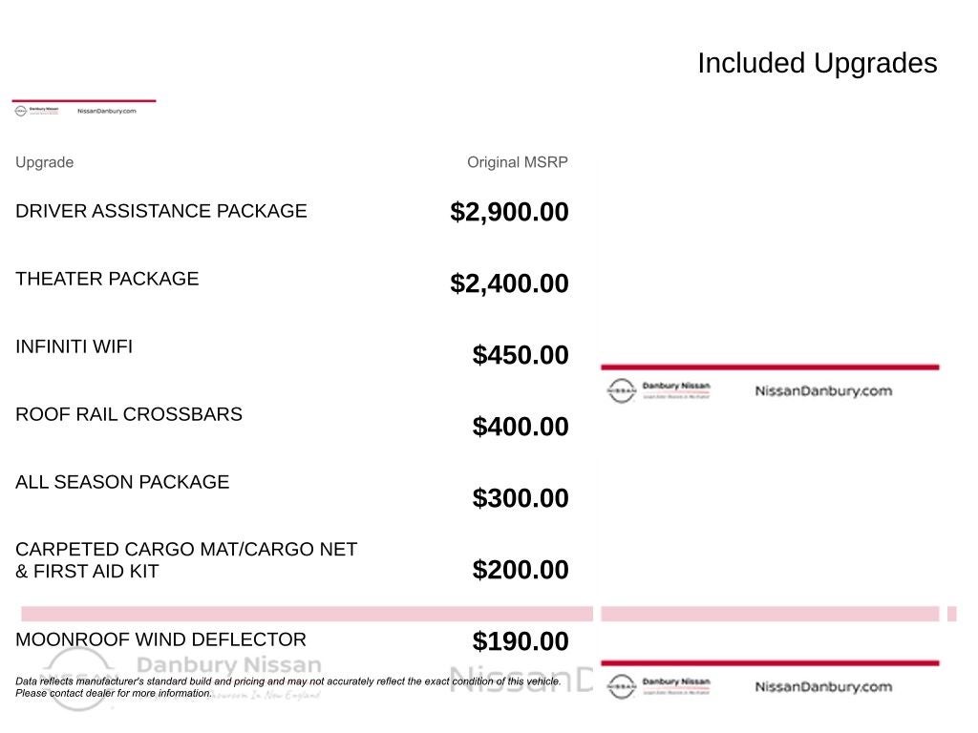Select the All Season Package upgrade label
The image size is (978, 733).
pos(122,482)
